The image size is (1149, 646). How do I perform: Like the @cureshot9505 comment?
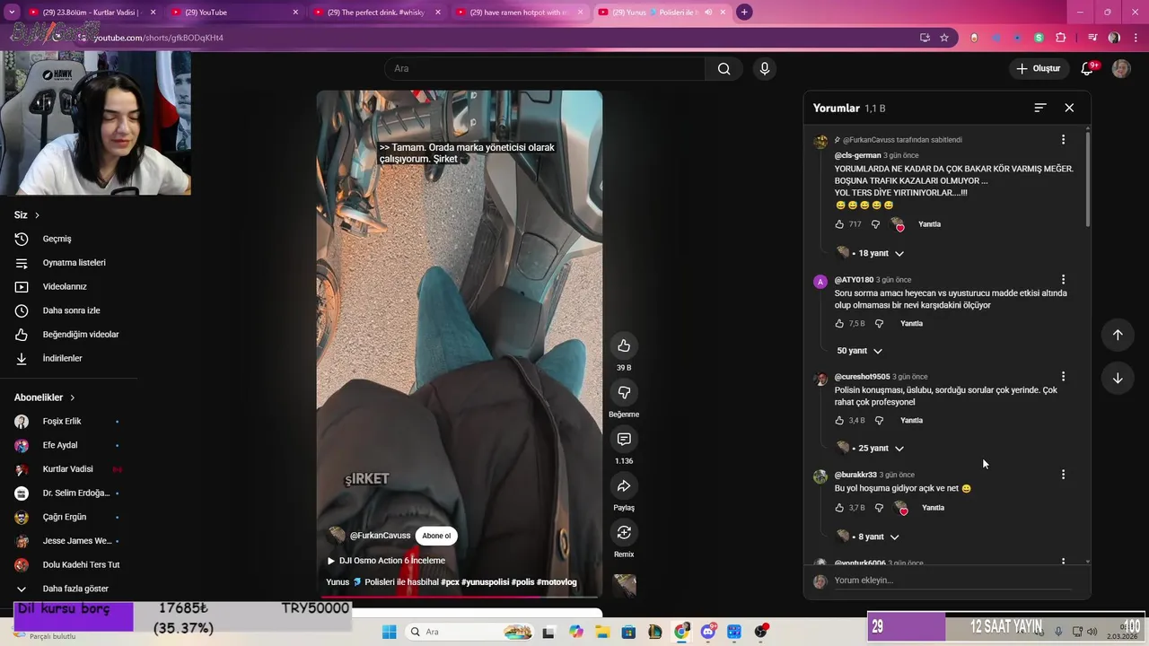[840, 420]
